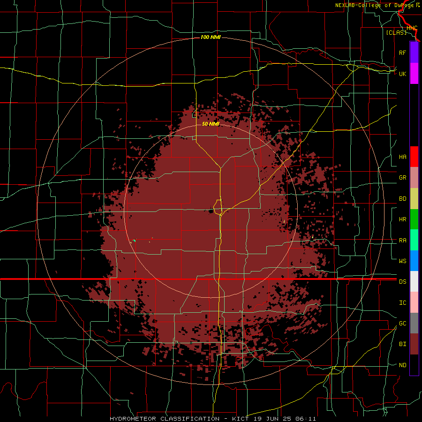This screenshot has height=422, width=422.
Task: Click the BD label in the legend
Action: (x=403, y=199)
